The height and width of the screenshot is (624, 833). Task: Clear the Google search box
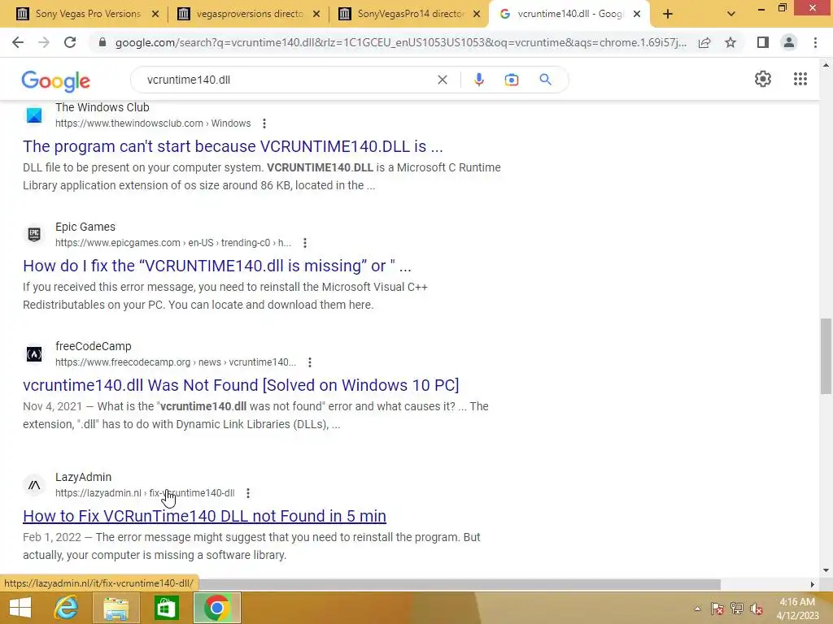(442, 80)
